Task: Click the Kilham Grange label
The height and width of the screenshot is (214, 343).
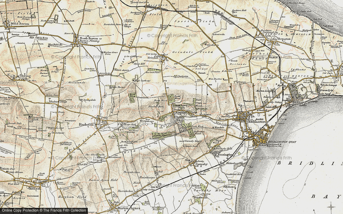Action: [x=68, y=144]
